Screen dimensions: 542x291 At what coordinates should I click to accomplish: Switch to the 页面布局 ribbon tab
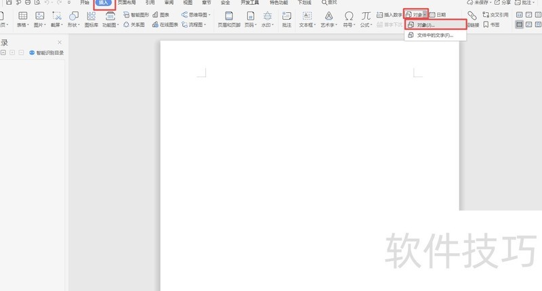[x=126, y=3]
